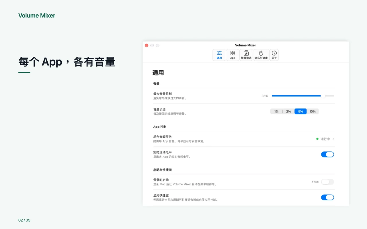This screenshot has width=367, height=229.
Task: Click the 85% volume limit value
Action: click(x=265, y=96)
